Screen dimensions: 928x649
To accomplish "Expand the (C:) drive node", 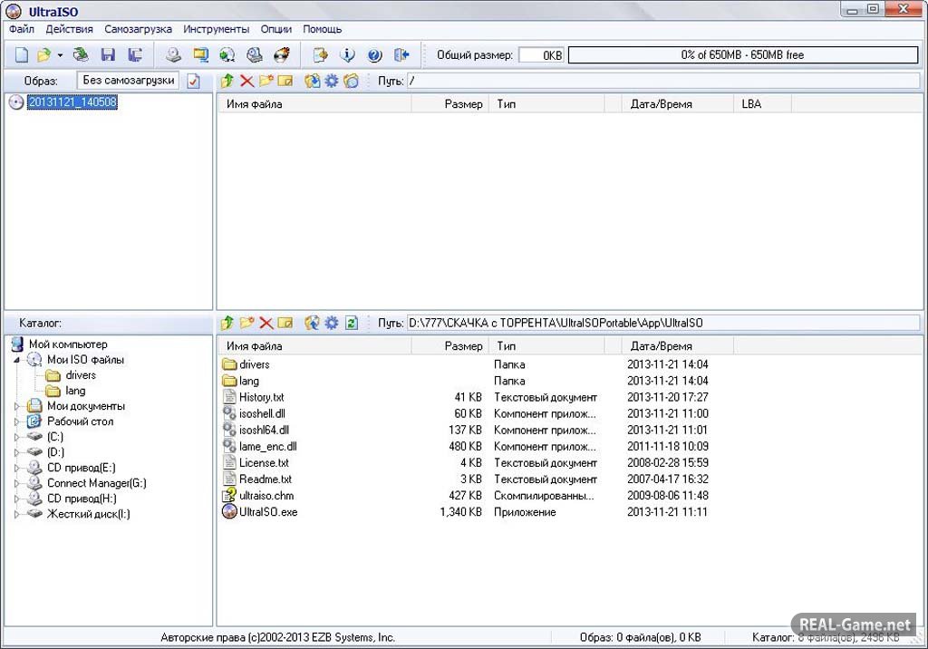I will click(x=17, y=437).
